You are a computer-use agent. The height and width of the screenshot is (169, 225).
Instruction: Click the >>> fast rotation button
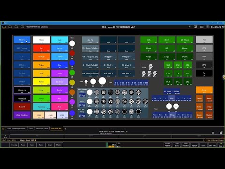[189, 99]
